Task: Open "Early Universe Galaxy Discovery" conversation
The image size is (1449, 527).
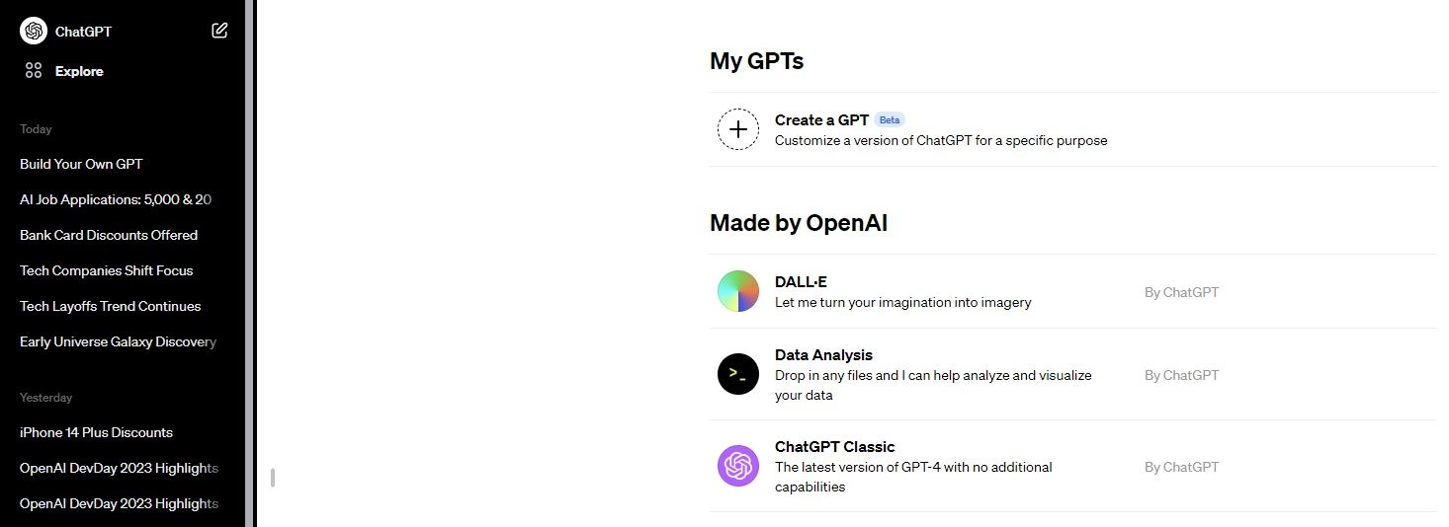Action: pos(118,341)
